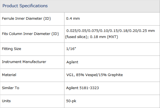
Task: Select the Instrument Manufacturer label
Action: pos(24,62)
